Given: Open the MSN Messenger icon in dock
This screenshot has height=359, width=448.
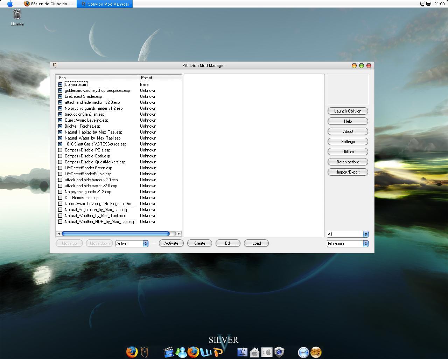Looking at the screenshot, I should pyautogui.click(x=181, y=352).
